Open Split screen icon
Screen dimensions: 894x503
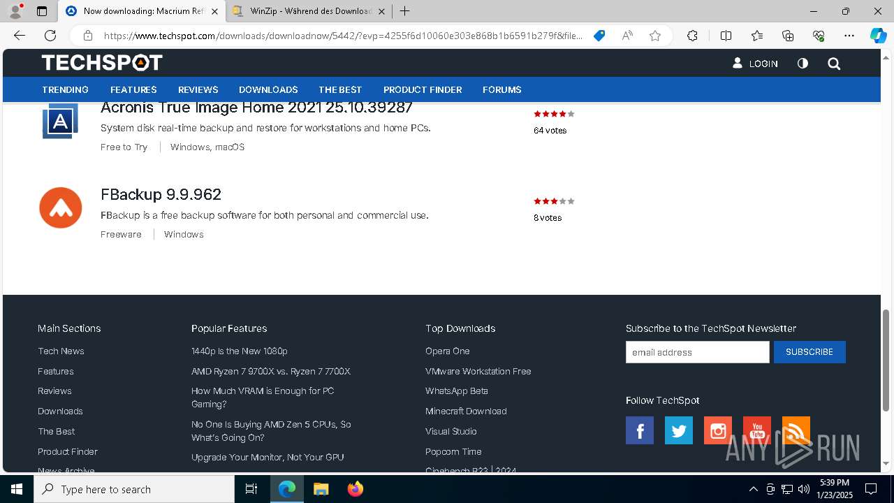(726, 36)
